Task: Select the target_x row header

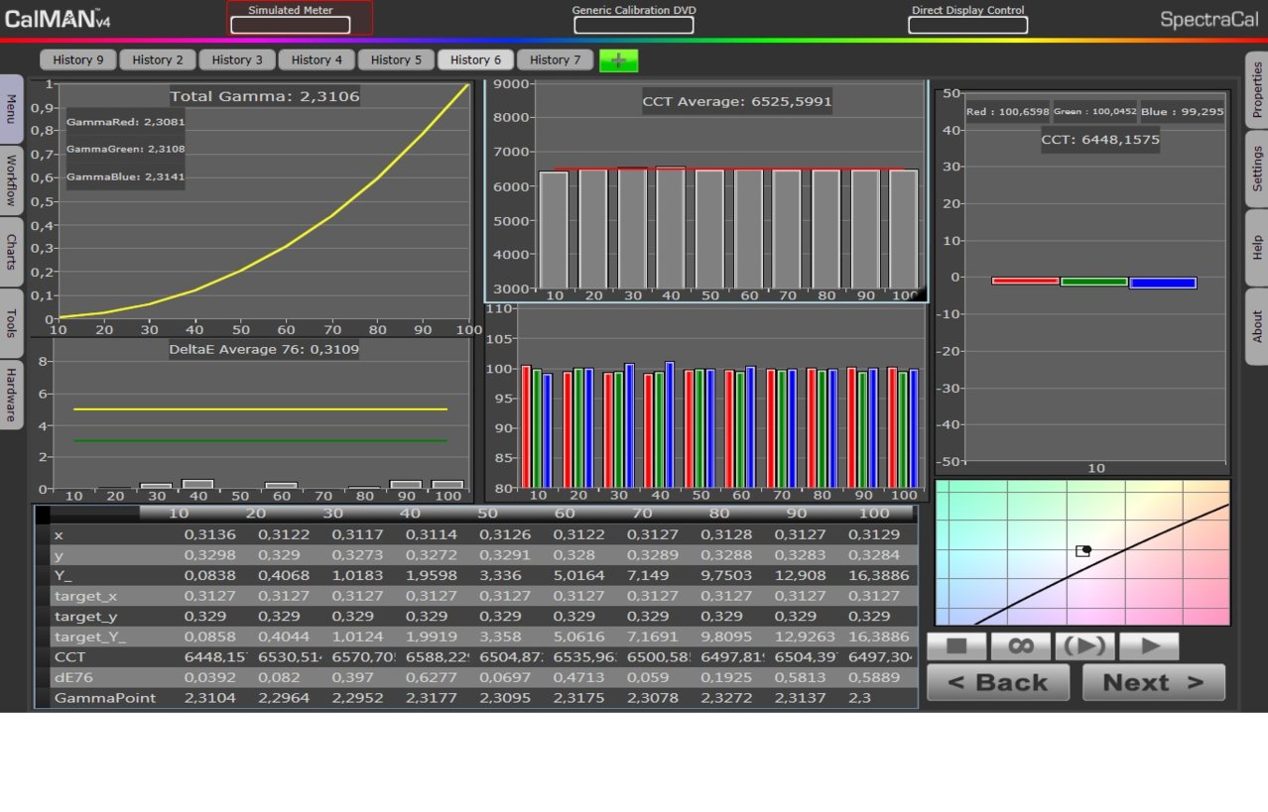Action: [85, 595]
